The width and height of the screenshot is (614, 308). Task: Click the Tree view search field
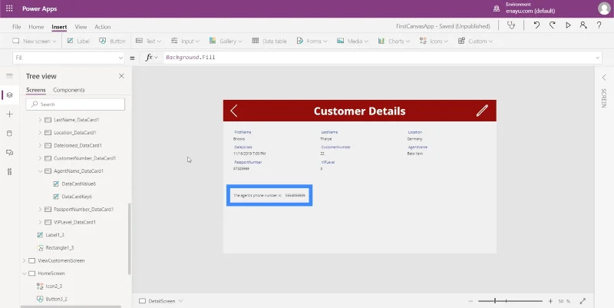coord(75,104)
